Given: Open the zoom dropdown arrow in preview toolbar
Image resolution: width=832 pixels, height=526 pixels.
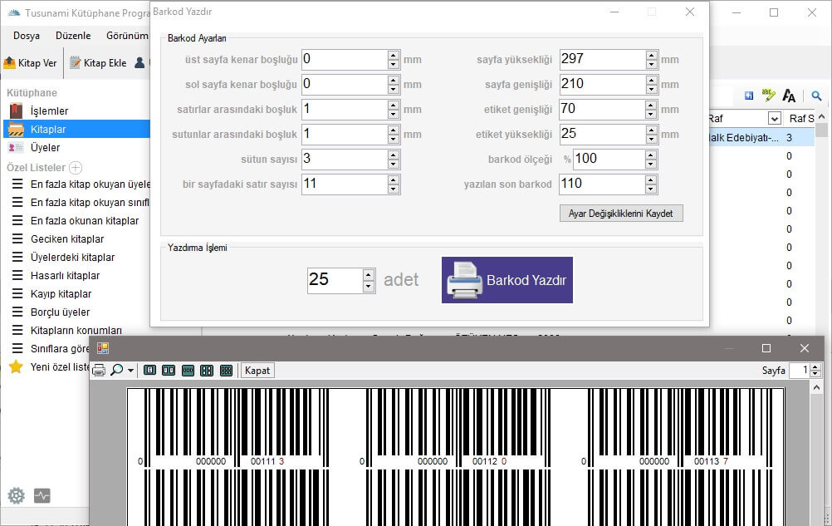Looking at the screenshot, I should [130, 371].
